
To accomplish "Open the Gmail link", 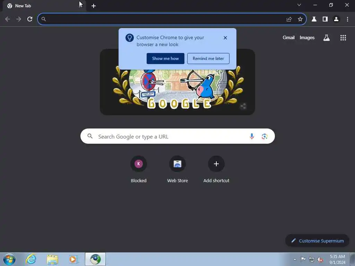I will coord(289,38).
